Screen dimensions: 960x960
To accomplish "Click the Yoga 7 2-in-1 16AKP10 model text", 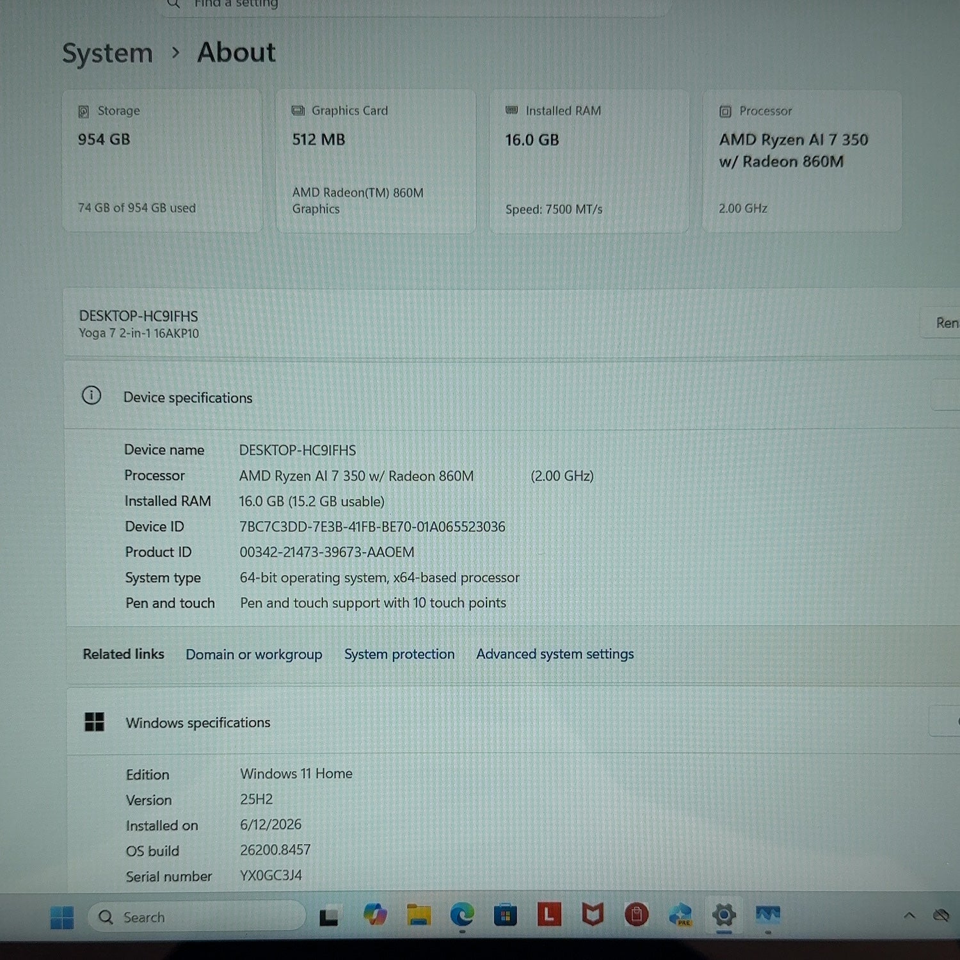I will tap(139, 333).
